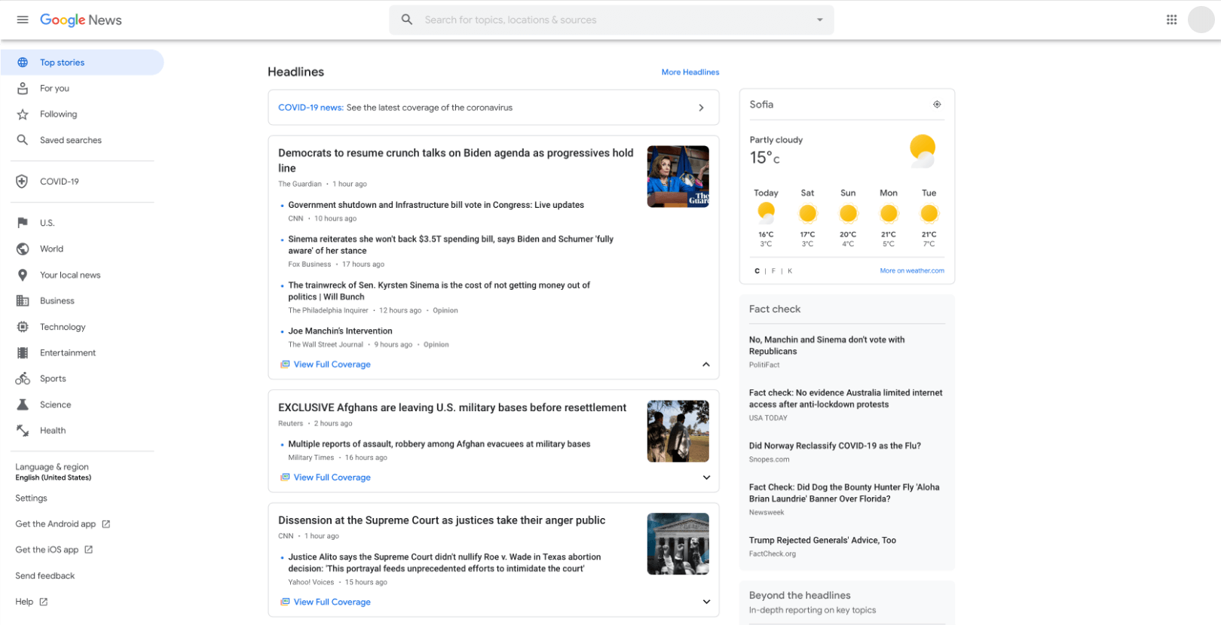This screenshot has height=625, width=1221.
Task: Collapse the Democrats story coverage
Action: [706, 364]
